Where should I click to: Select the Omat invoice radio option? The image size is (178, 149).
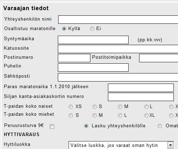coord(160,126)
